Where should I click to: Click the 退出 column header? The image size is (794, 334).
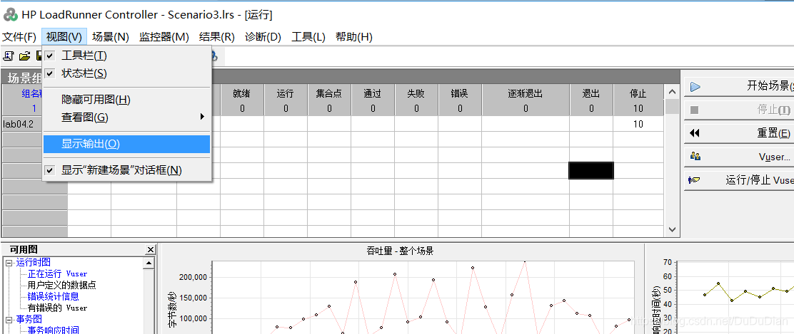point(591,93)
